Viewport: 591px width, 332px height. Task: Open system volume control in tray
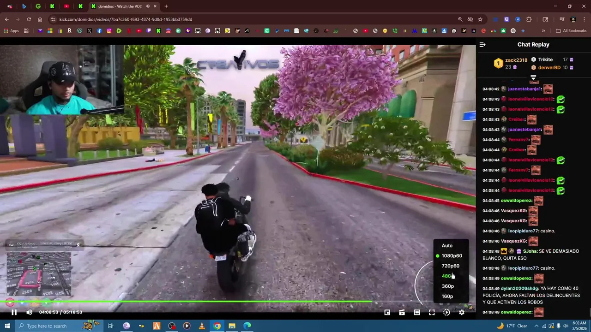click(566, 326)
